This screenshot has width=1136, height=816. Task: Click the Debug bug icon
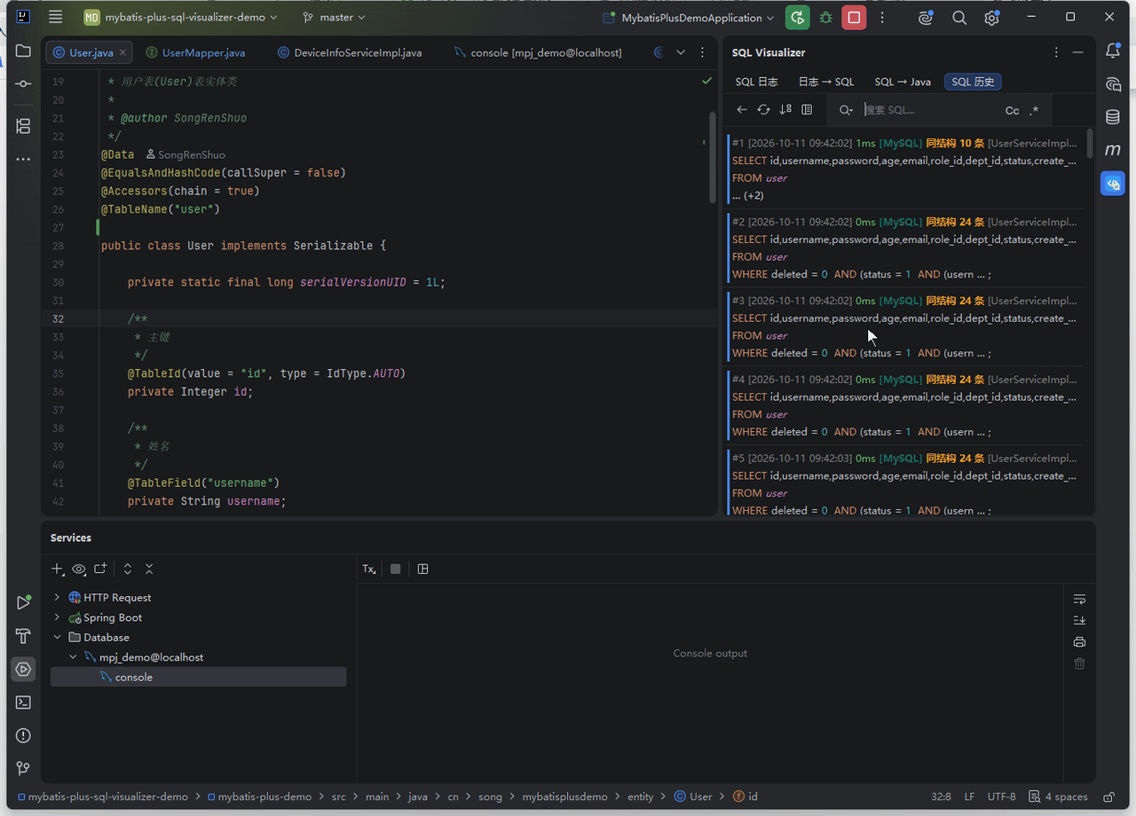click(826, 17)
